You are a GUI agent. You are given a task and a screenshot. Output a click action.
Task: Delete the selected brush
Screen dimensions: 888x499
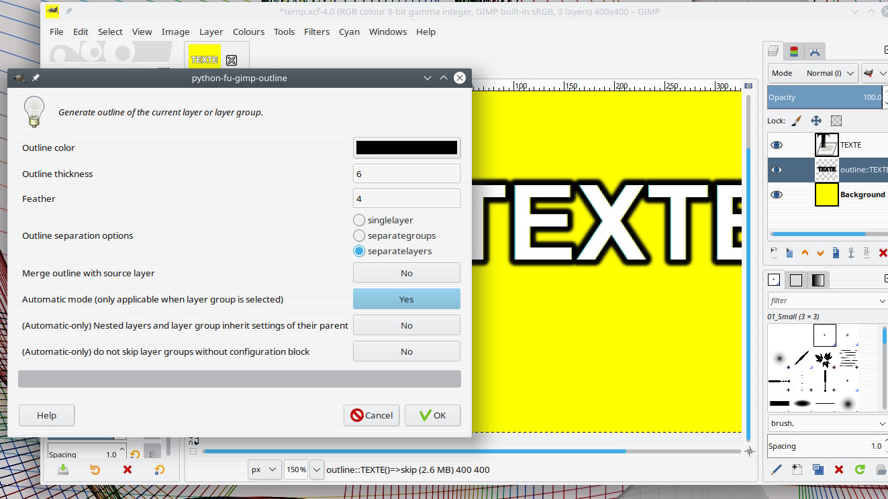pos(838,469)
